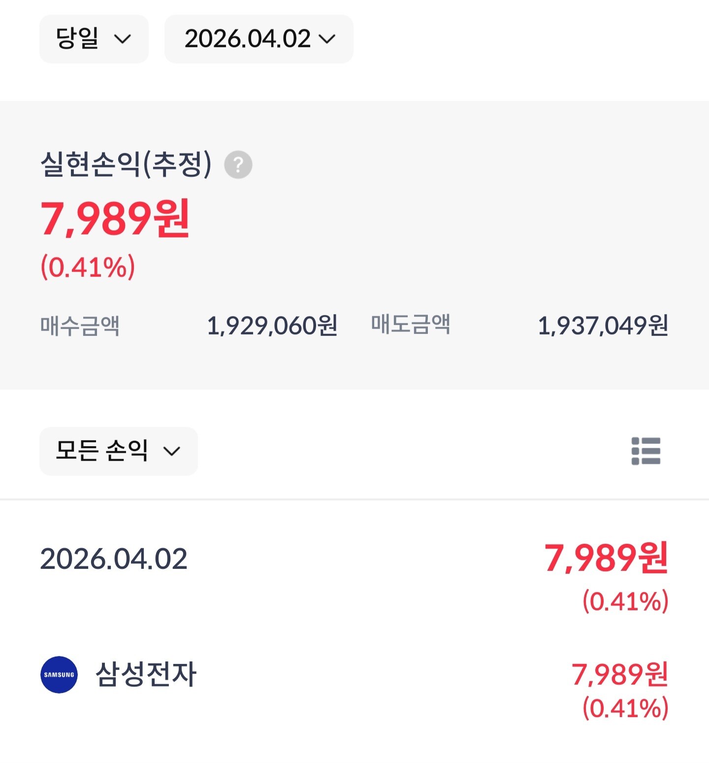This screenshot has width=709, height=763.
Task: Tap the Samsung logo icon
Action: pos(59,674)
